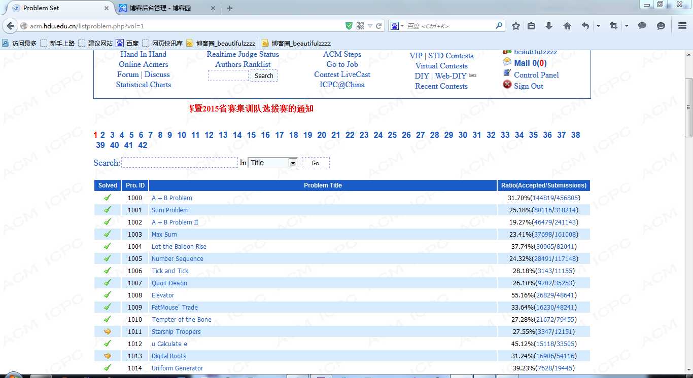Viewport: 693px width, 378px height.
Task: Click the page vertical scrollbar thumb
Action: click(688, 107)
